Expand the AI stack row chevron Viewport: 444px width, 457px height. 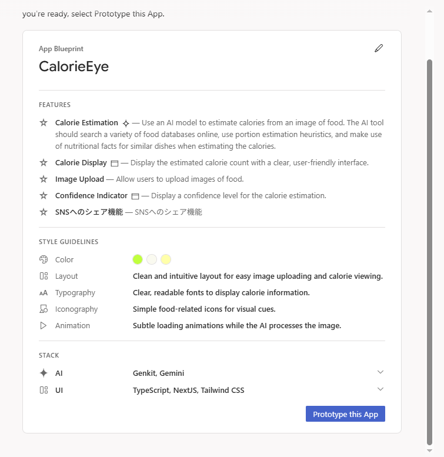380,372
